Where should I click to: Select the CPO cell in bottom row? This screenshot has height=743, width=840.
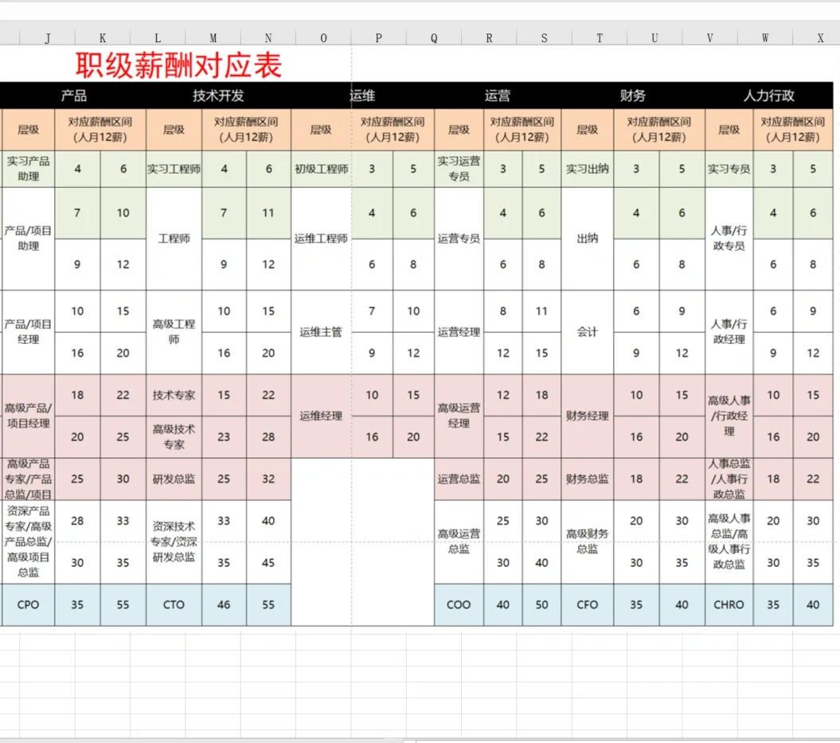click(27, 604)
